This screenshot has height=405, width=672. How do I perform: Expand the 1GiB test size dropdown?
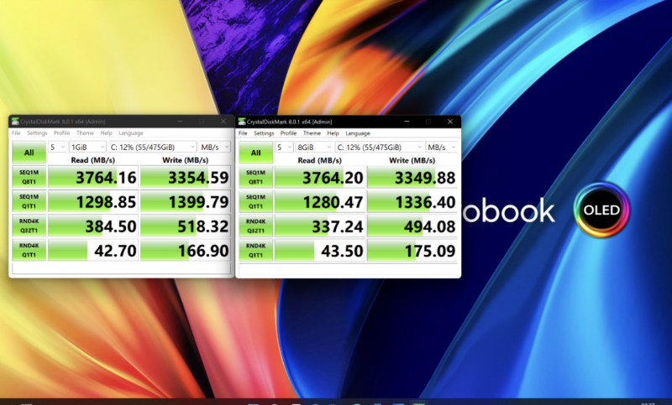[x=87, y=147]
